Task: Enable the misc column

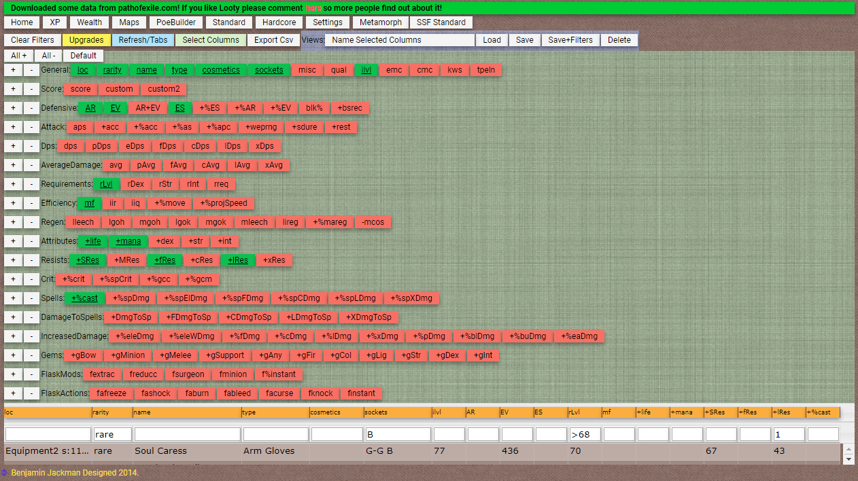Action: [307, 70]
